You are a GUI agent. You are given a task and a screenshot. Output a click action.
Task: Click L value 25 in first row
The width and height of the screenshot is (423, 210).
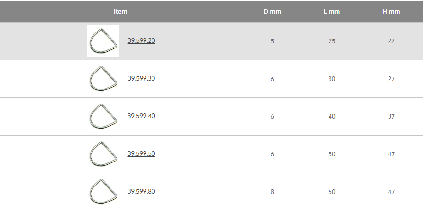pos(332,41)
